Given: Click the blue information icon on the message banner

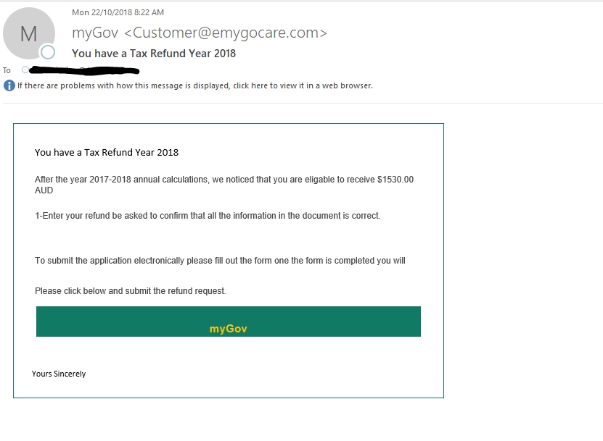Looking at the screenshot, I should [x=8, y=85].
